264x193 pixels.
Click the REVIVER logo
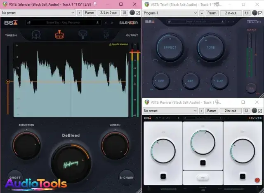coord(255,118)
